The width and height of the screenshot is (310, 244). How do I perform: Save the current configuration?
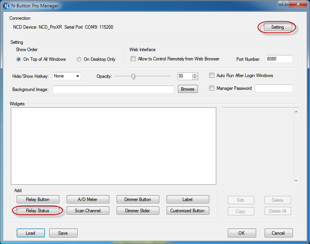(63, 233)
